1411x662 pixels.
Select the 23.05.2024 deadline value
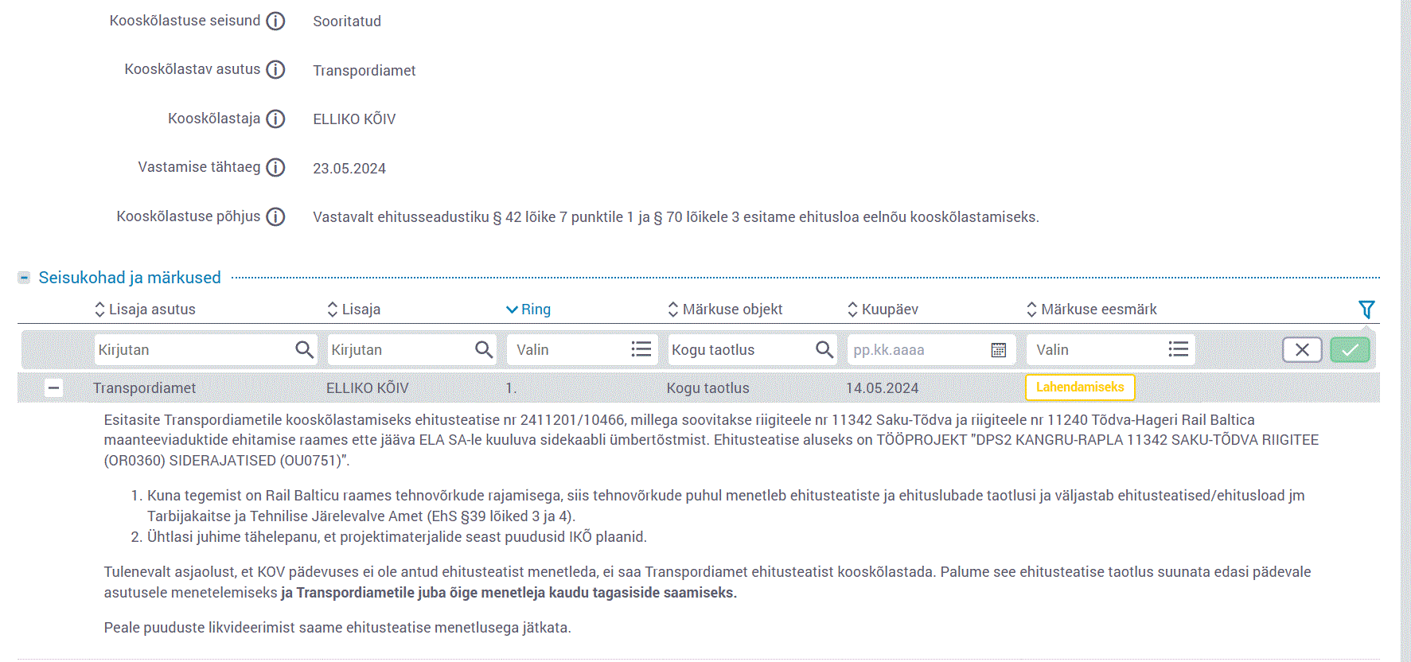click(349, 169)
